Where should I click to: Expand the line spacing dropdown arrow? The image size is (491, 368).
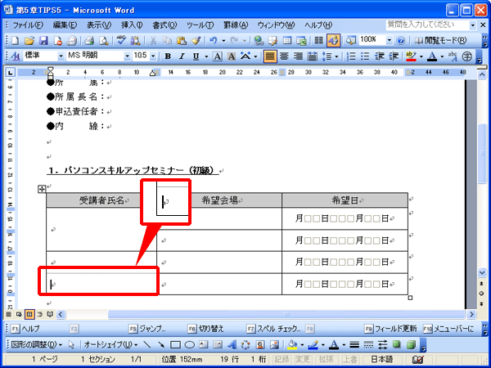click(336, 56)
